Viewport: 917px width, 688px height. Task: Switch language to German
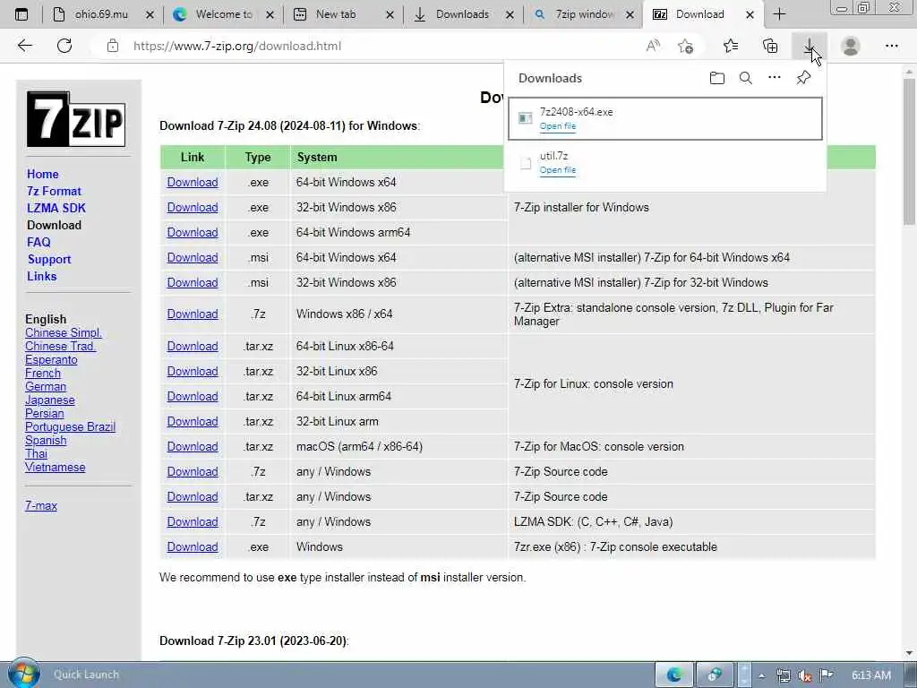click(x=46, y=386)
